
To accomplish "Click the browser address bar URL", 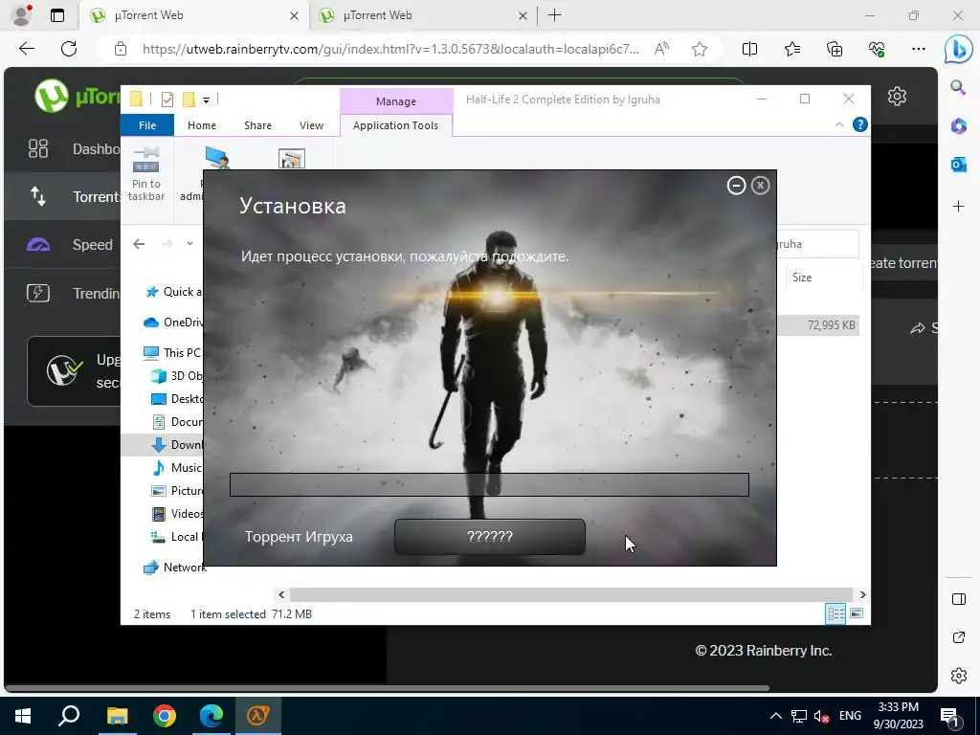I will [390, 49].
